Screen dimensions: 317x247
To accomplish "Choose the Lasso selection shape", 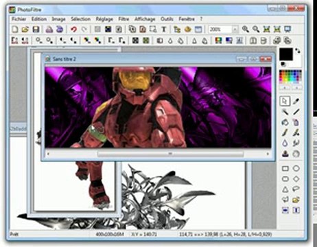I will click(296, 189).
